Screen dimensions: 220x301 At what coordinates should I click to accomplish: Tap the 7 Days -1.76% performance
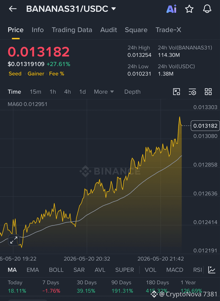point(51,287)
